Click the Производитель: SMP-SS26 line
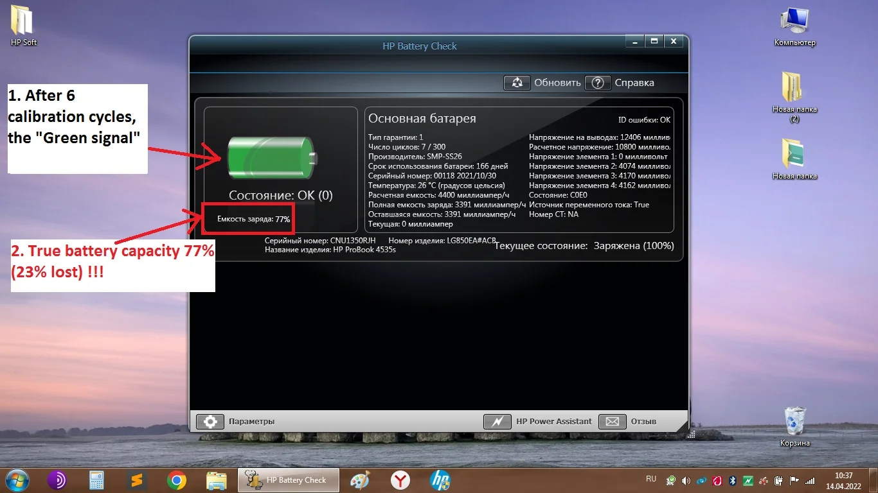The width and height of the screenshot is (878, 493). pos(417,157)
